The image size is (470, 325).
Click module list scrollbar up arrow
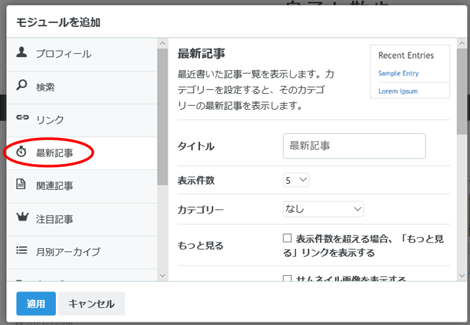pyautogui.click(x=163, y=43)
